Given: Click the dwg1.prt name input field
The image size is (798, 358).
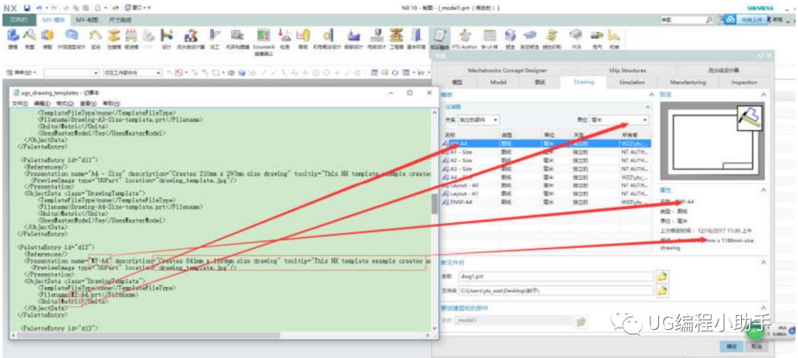Looking at the screenshot, I should pos(556,277).
